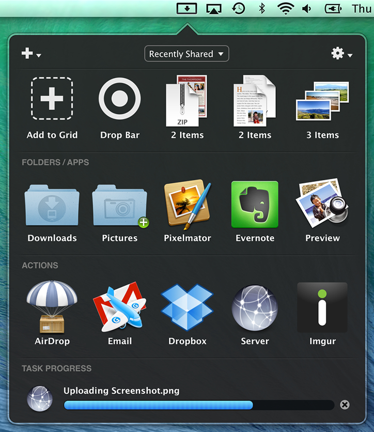Open the Pictures folder
The width and height of the screenshot is (374, 432).
(119, 205)
